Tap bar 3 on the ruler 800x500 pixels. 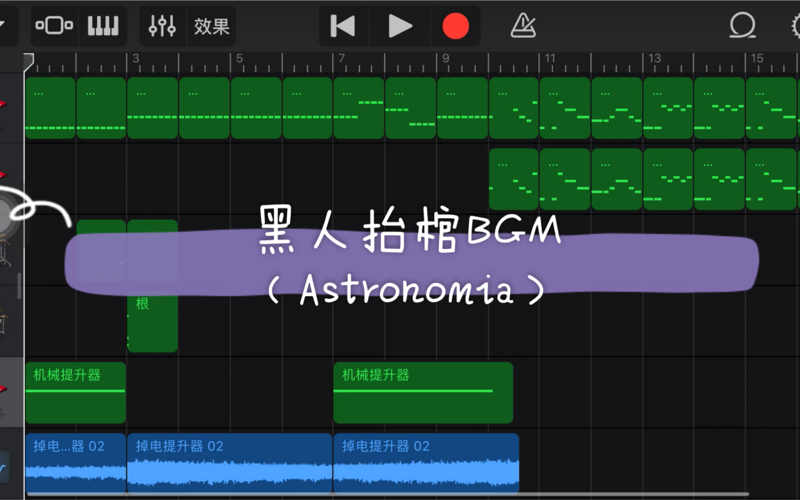[x=135, y=59]
